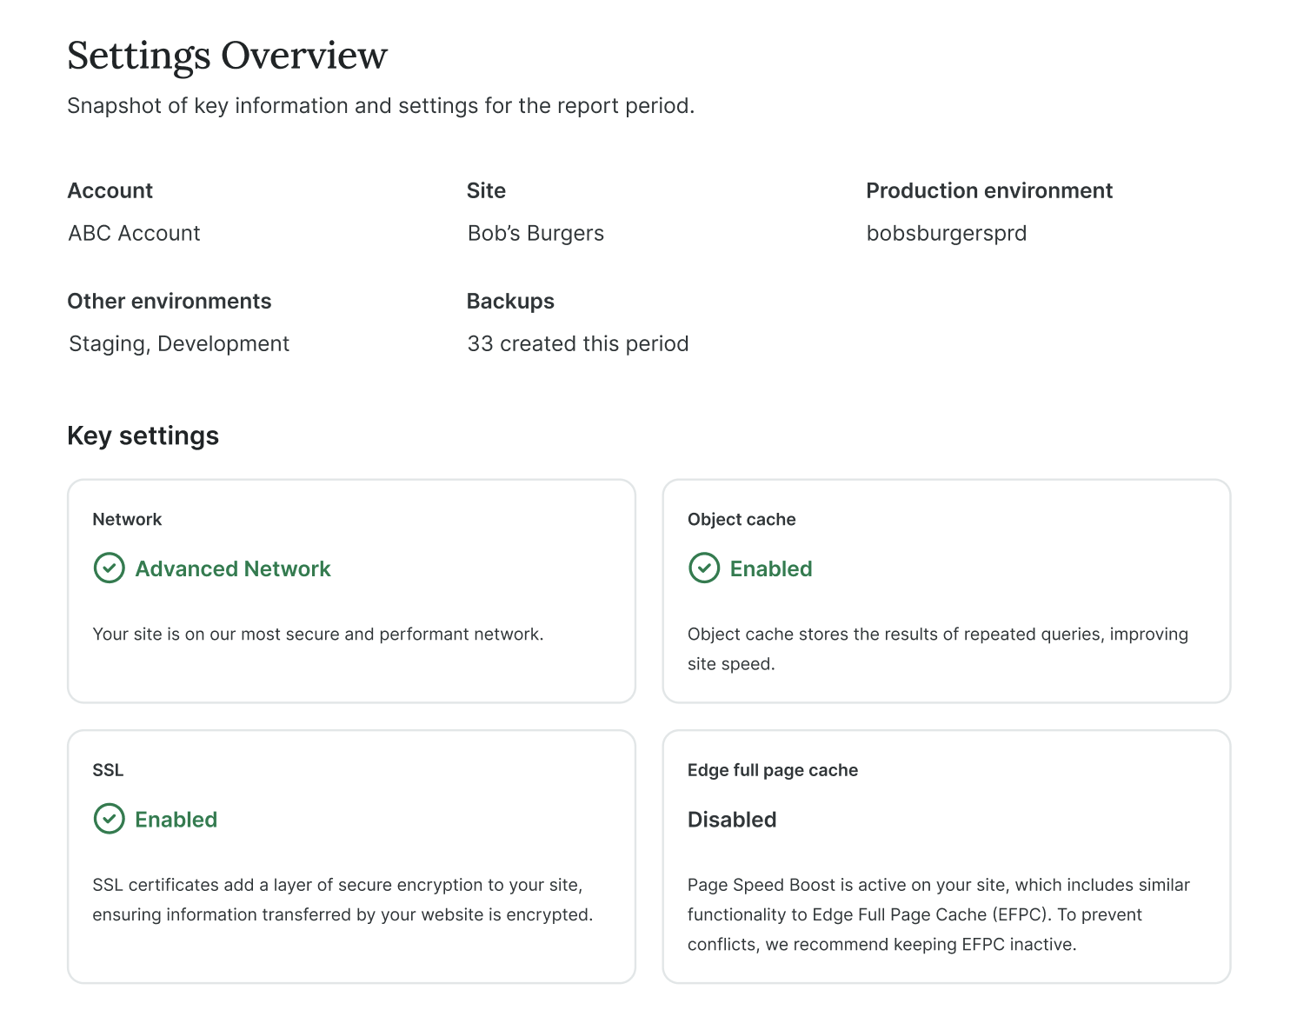This screenshot has height=1010, width=1297.
Task: Click the Key settings section heading
Action: [143, 435]
